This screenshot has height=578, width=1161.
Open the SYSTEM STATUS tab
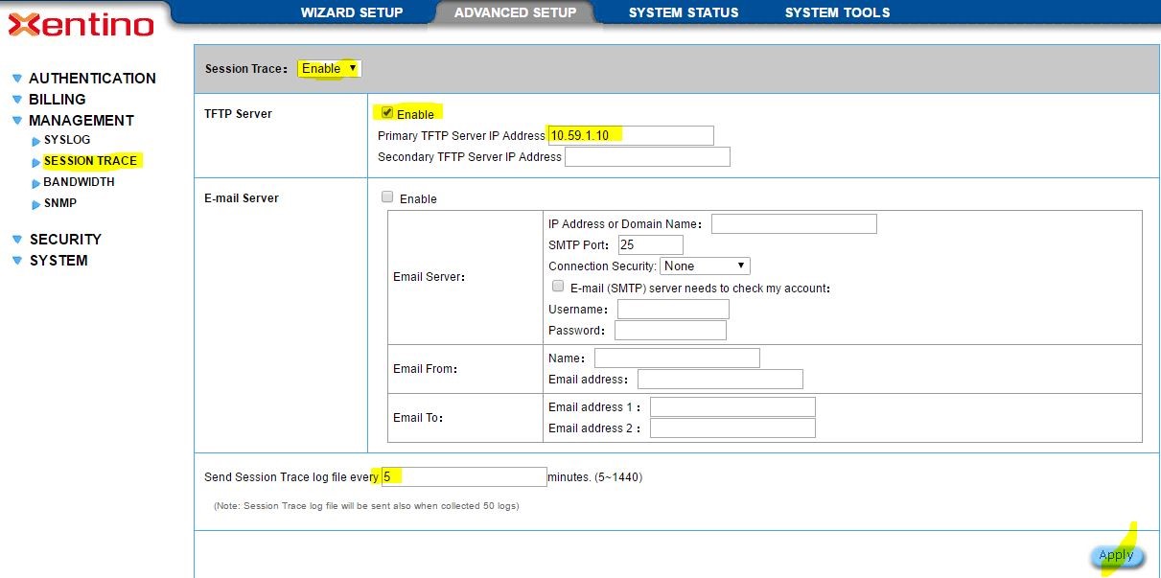684,12
